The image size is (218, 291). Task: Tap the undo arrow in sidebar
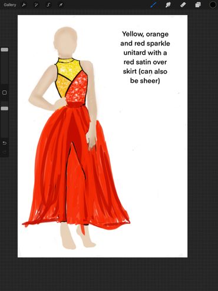pyautogui.click(x=4, y=143)
